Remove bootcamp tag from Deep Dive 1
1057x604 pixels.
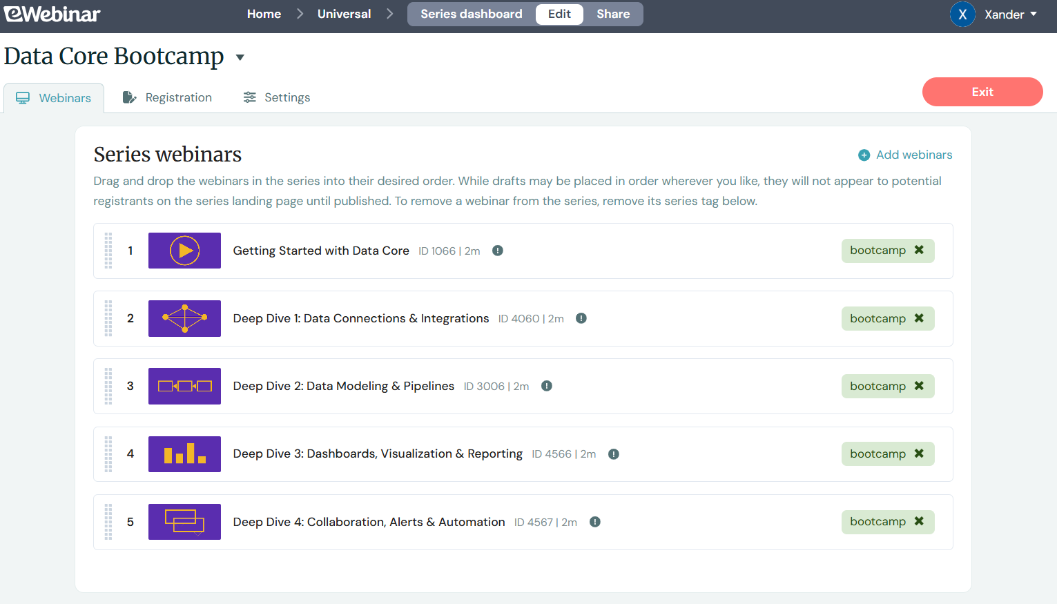click(x=919, y=318)
